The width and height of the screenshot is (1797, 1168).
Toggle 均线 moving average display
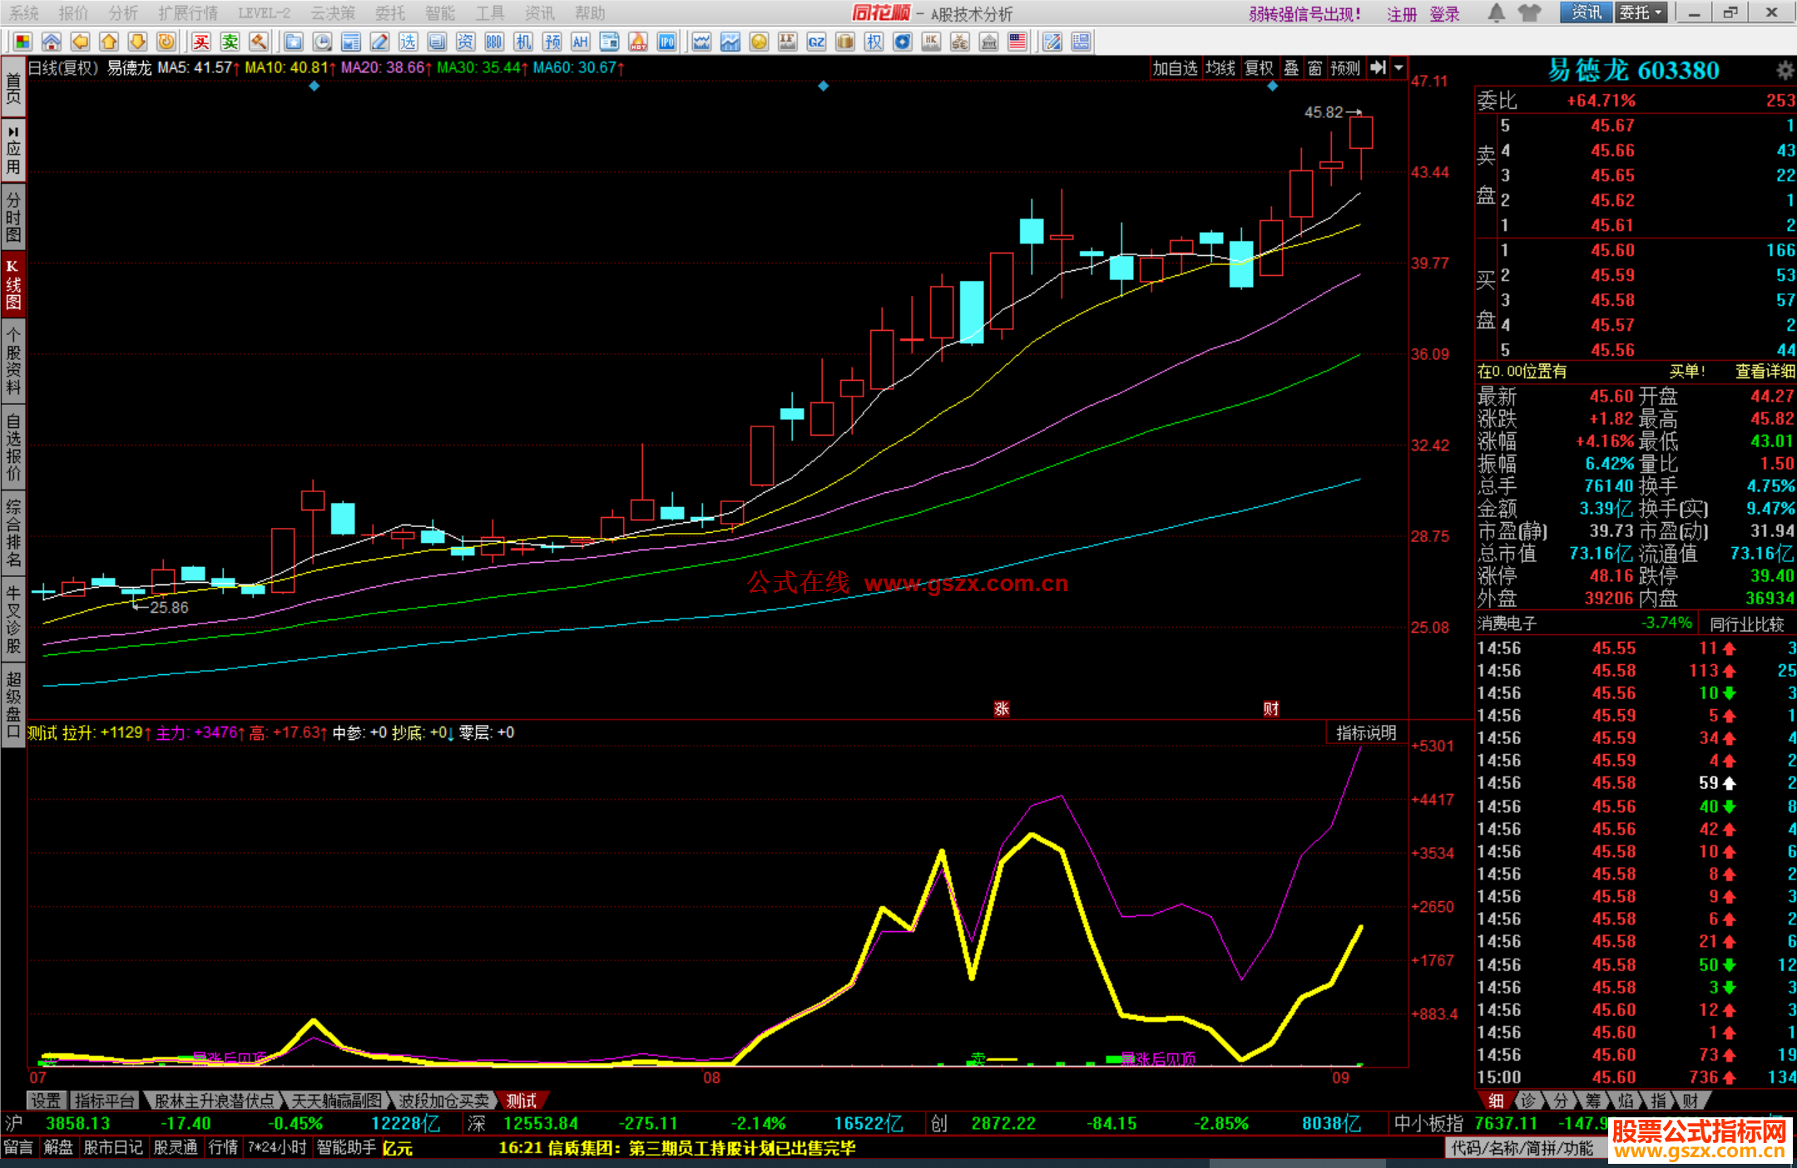tap(1220, 68)
